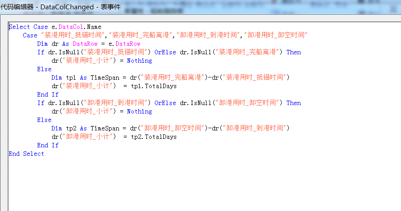The image size is (401, 211).
Task: Click the End Select line
Action: 26,154
